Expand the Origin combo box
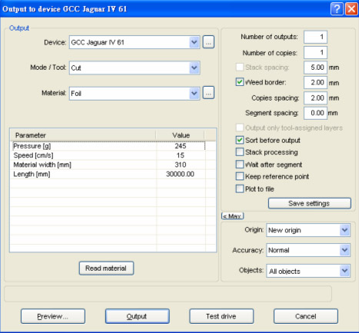This screenshot has width=359, height=333. [x=344, y=230]
